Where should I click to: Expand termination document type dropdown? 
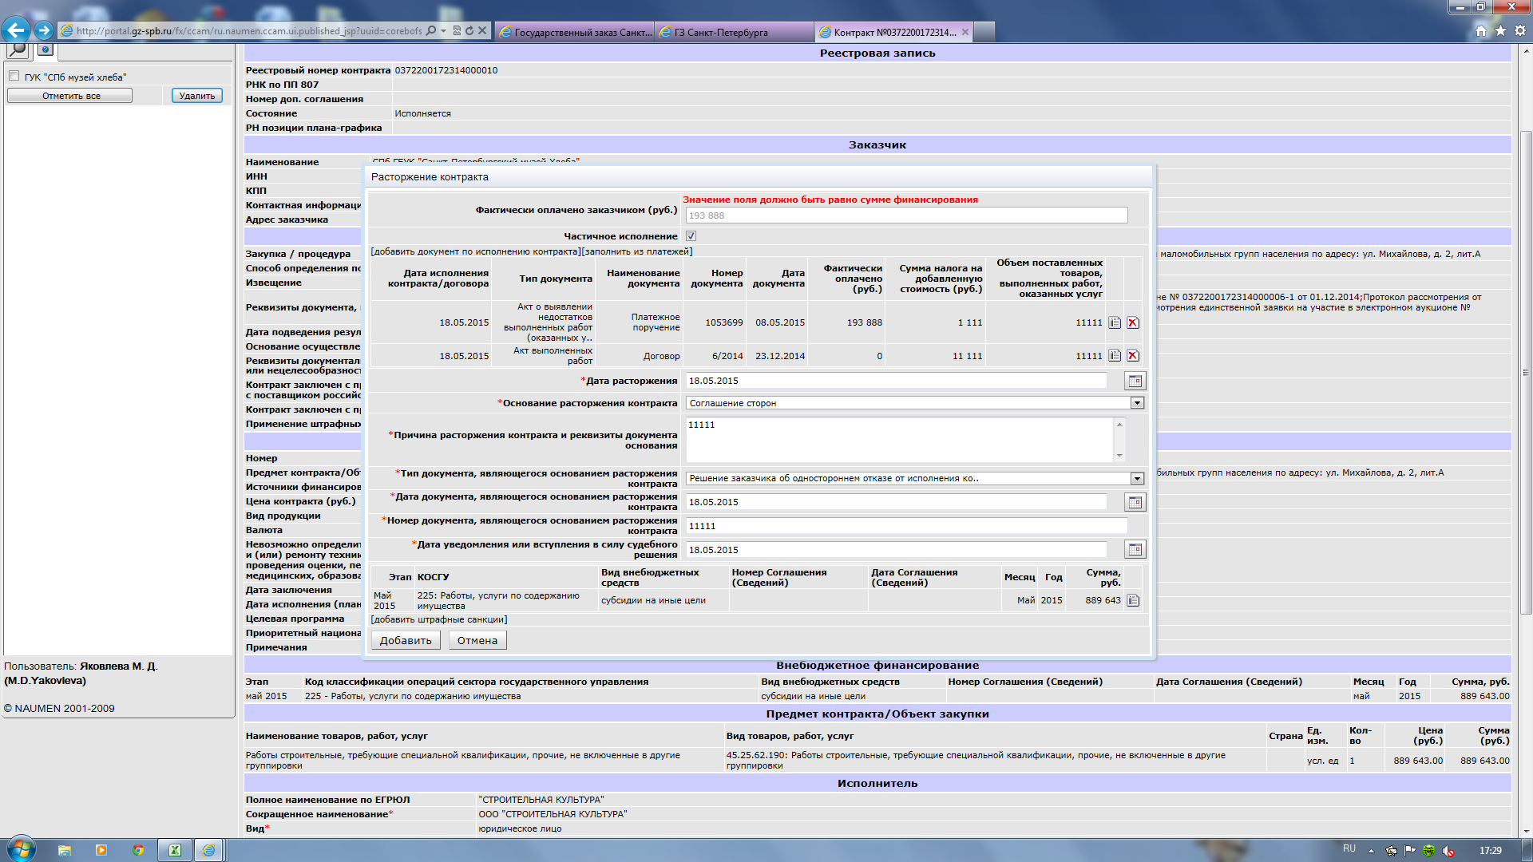(1137, 478)
